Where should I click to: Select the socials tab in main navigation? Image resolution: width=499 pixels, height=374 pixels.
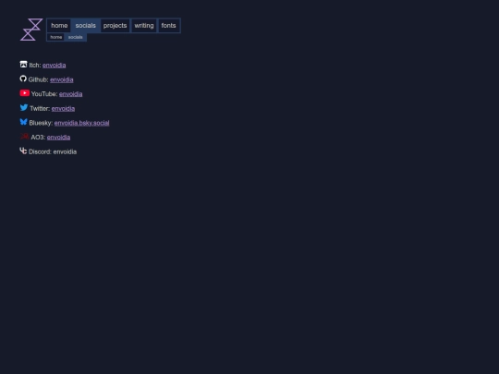click(86, 26)
